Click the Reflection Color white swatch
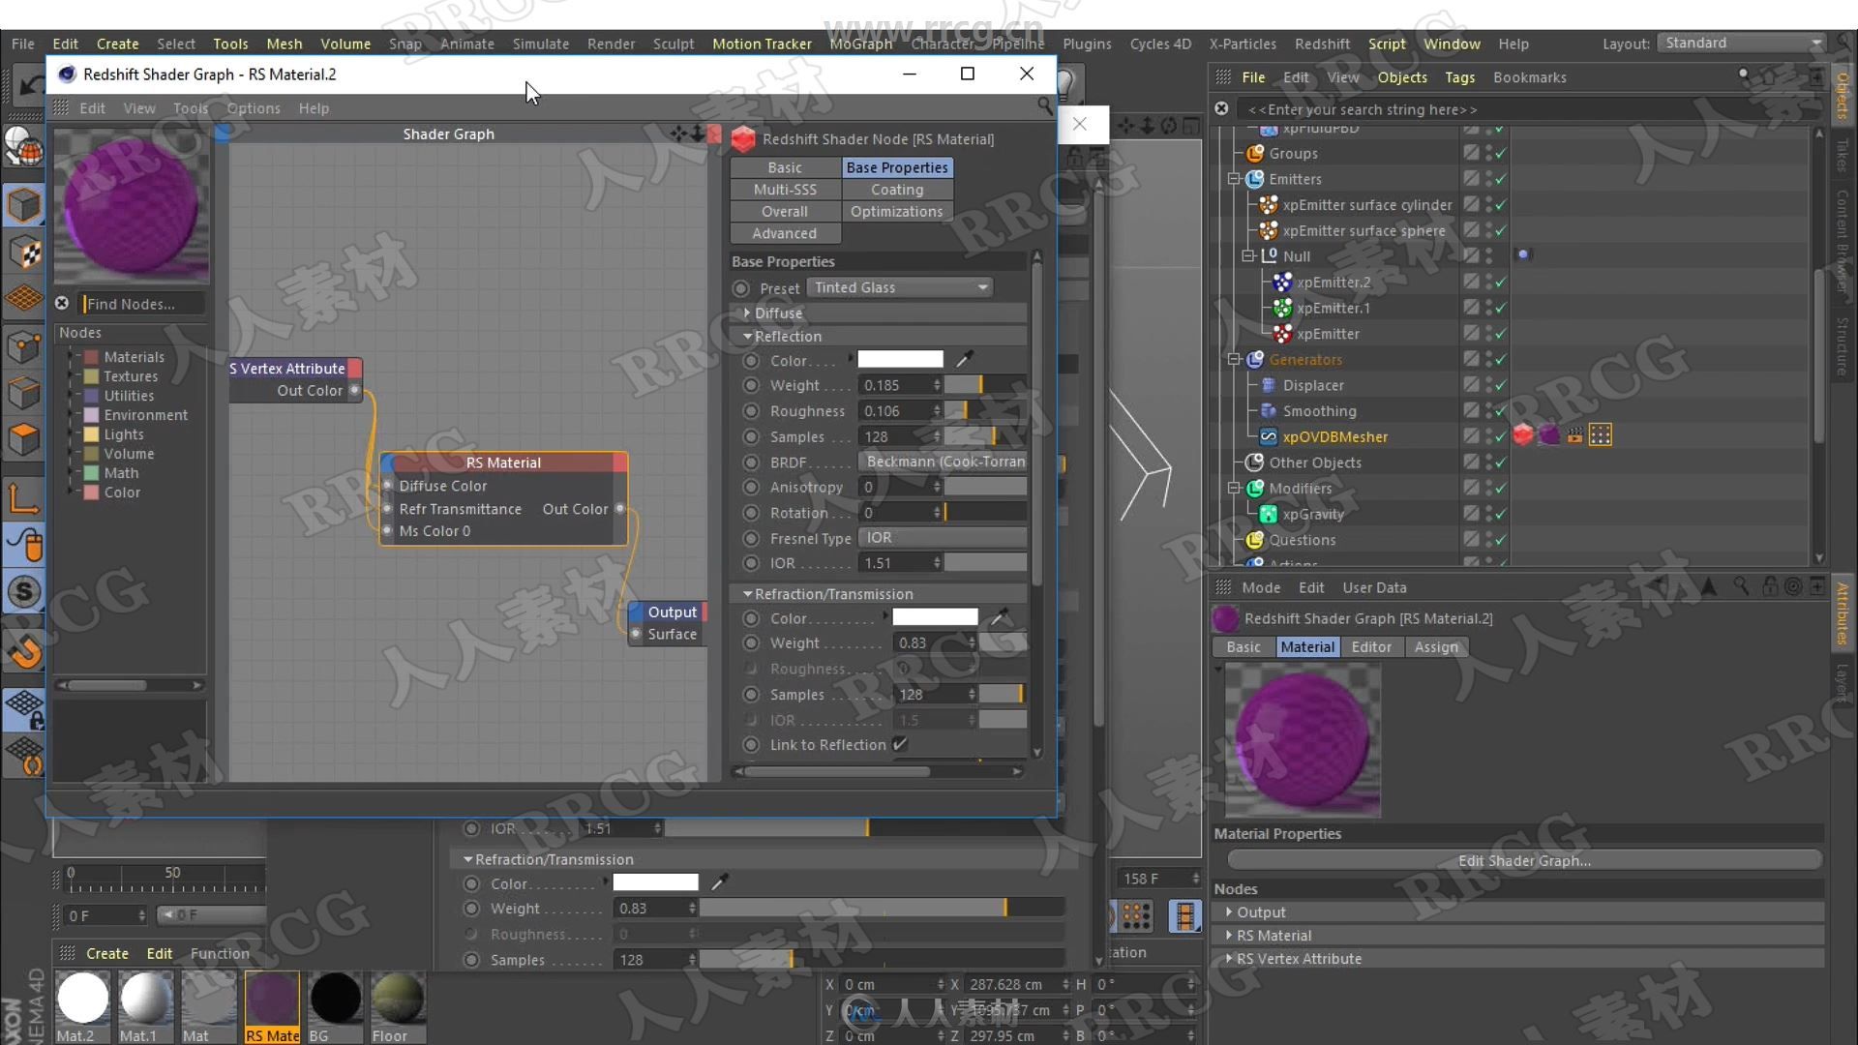Image resolution: width=1858 pixels, height=1045 pixels. [x=900, y=360]
